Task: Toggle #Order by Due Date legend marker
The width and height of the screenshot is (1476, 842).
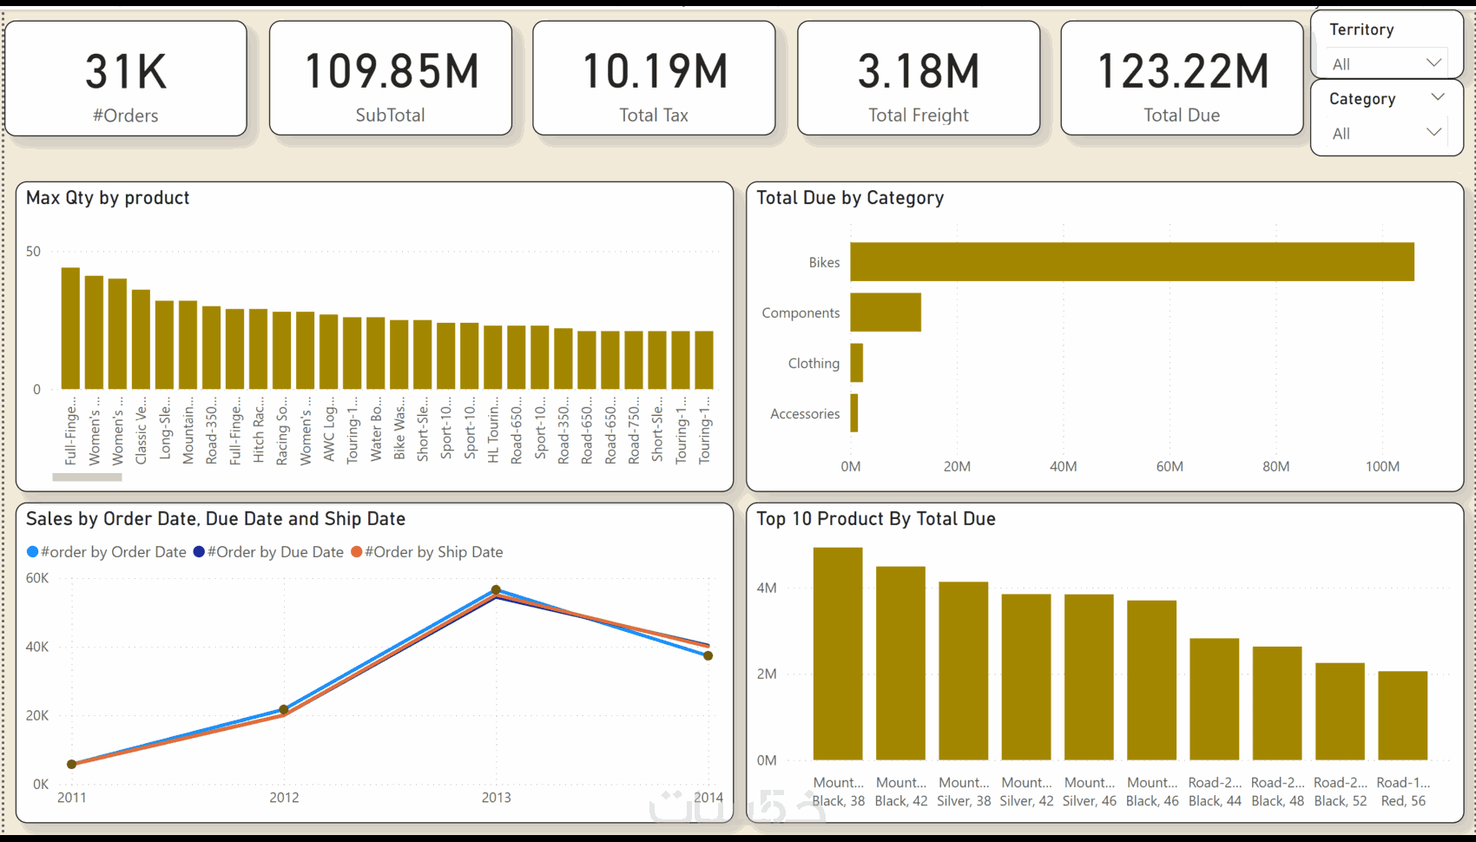Action: 199,552
